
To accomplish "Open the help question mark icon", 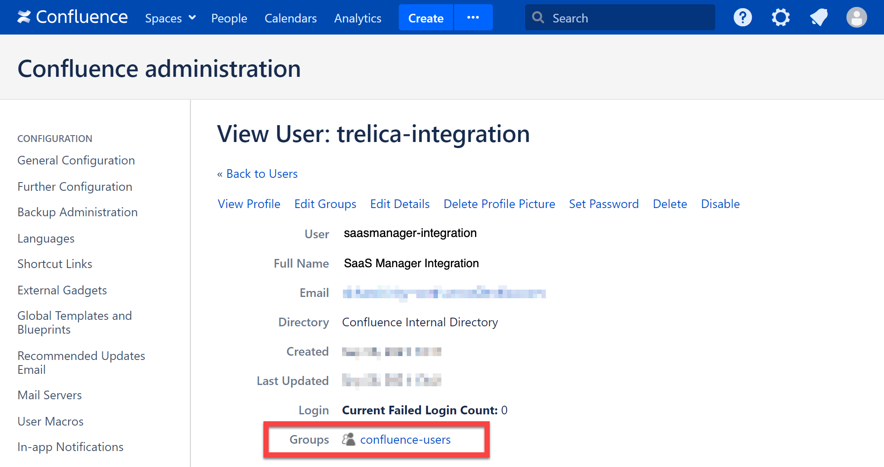I will (x=743, y=18).
